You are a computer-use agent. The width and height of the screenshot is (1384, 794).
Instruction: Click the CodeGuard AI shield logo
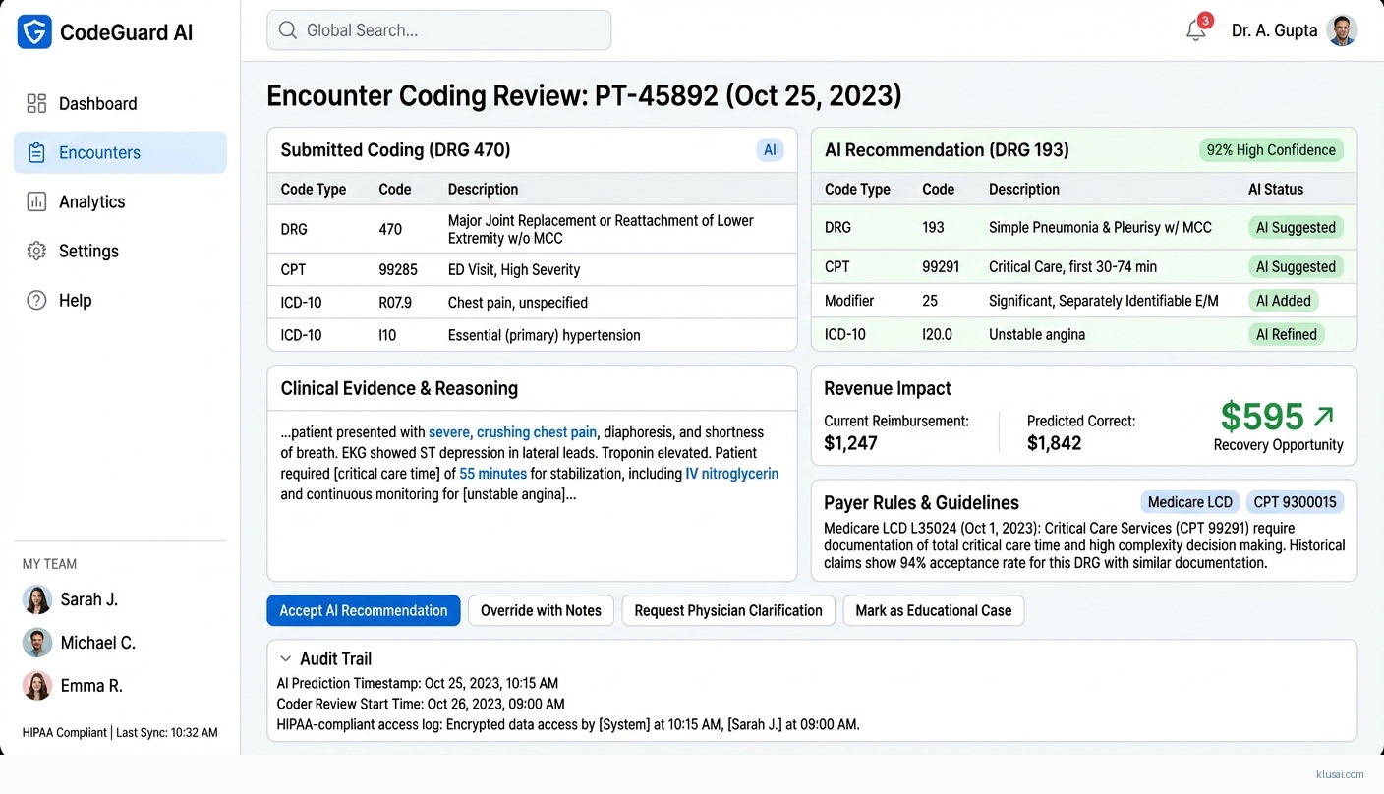pos(34,32)
